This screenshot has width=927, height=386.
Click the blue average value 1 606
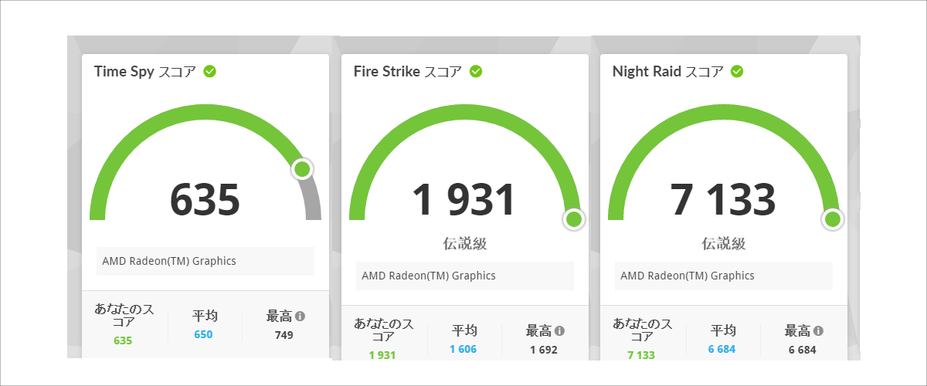point(463,350)
